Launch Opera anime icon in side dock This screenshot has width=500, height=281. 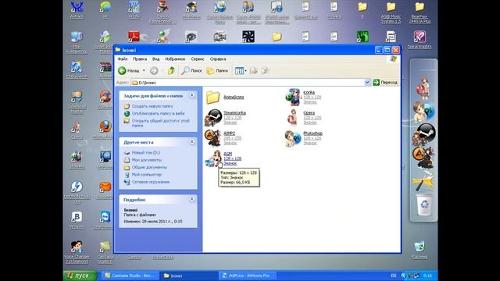[423, 87]
